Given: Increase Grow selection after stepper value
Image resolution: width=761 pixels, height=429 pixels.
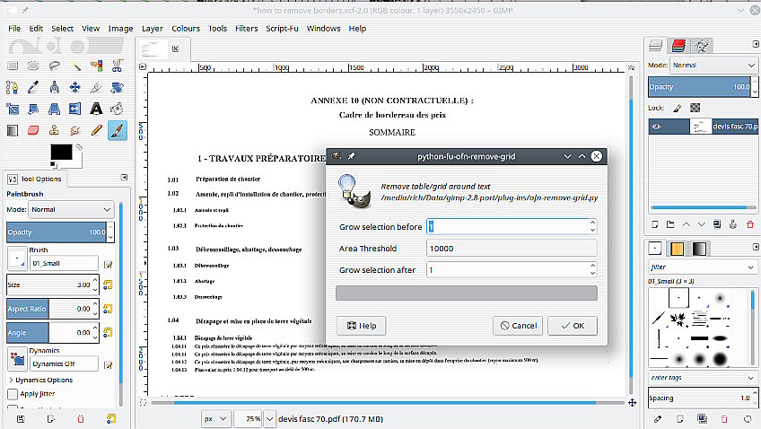Looking at the screenshot, I should (x=592, y=266).
